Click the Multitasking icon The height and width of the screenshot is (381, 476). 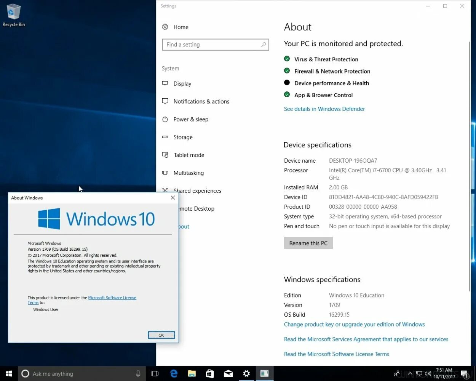165,173
